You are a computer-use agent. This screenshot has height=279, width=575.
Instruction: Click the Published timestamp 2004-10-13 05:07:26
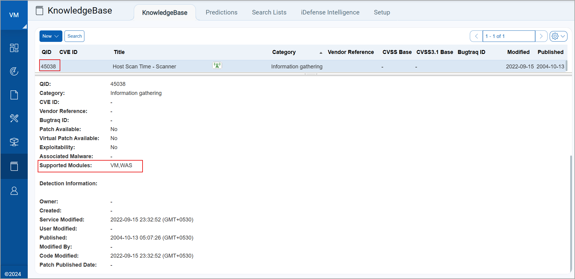(152, 238)
